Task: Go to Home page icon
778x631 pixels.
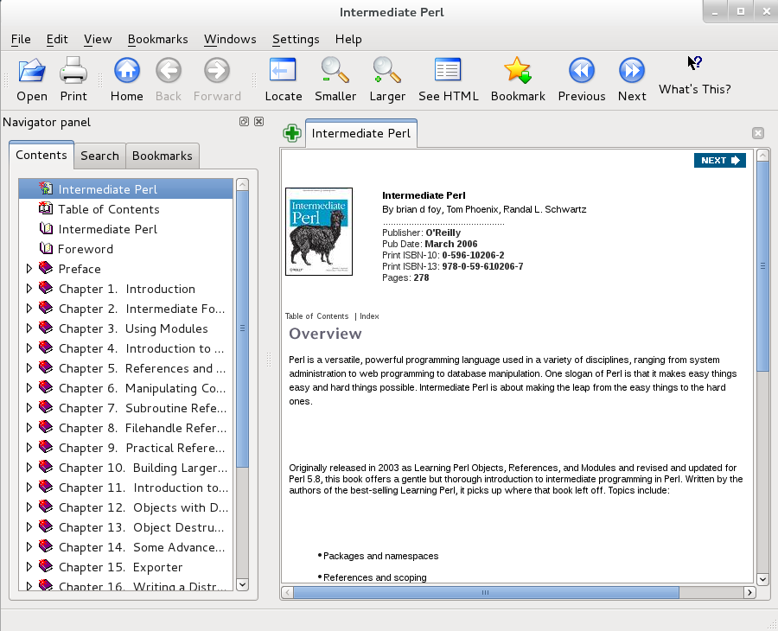Action: (x=127, y=70)
